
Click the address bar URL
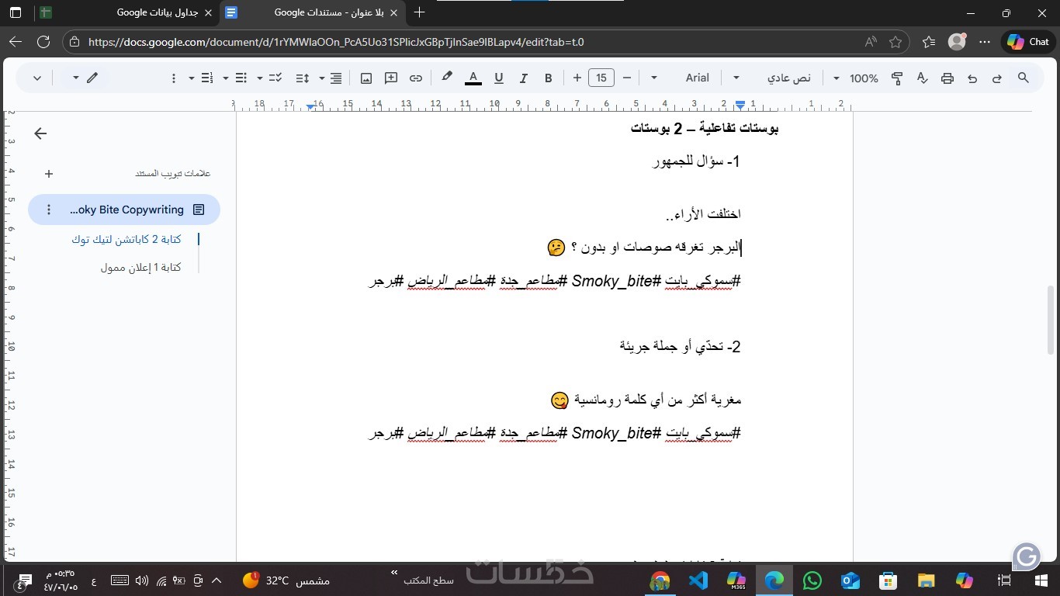click(x=336, y=42)
